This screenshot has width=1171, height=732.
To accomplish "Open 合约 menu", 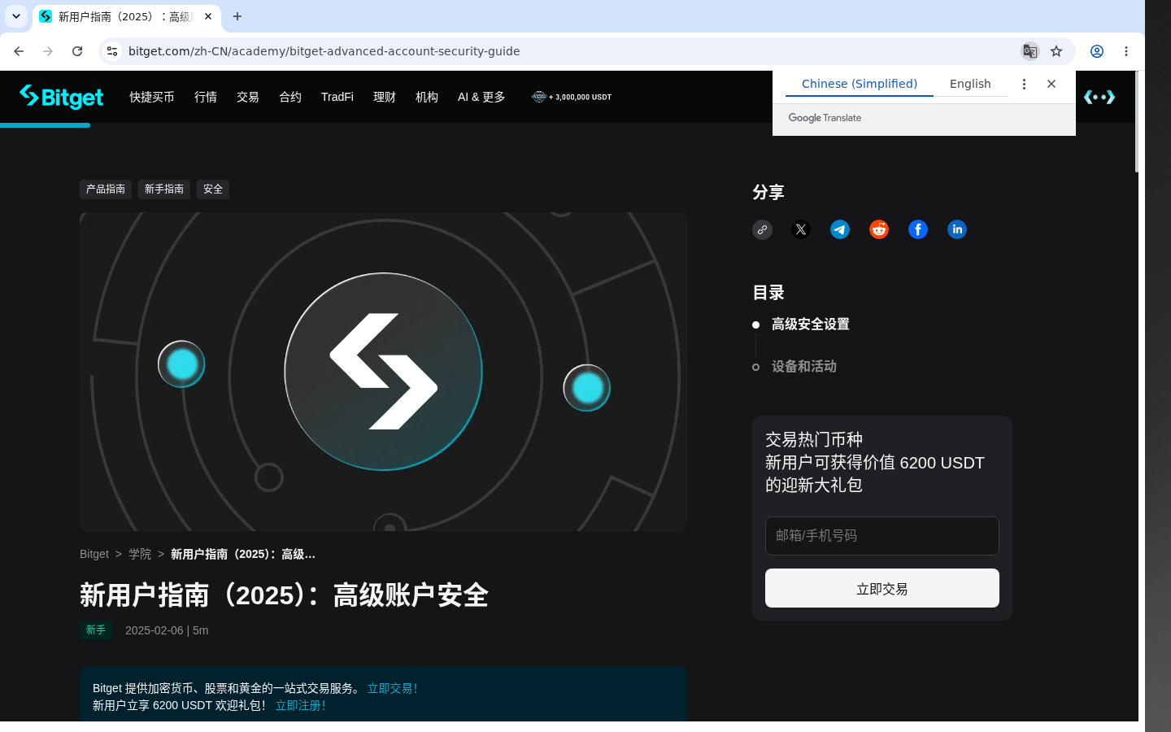I will (x=290, y=97).
